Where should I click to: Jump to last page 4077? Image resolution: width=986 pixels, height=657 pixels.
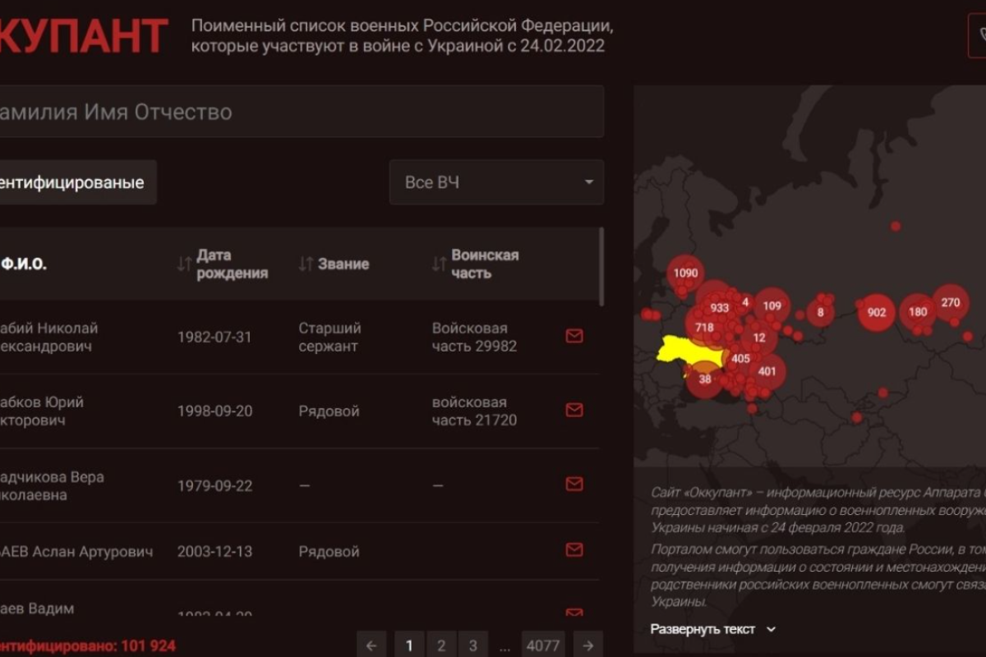click(x=543, y=645)
